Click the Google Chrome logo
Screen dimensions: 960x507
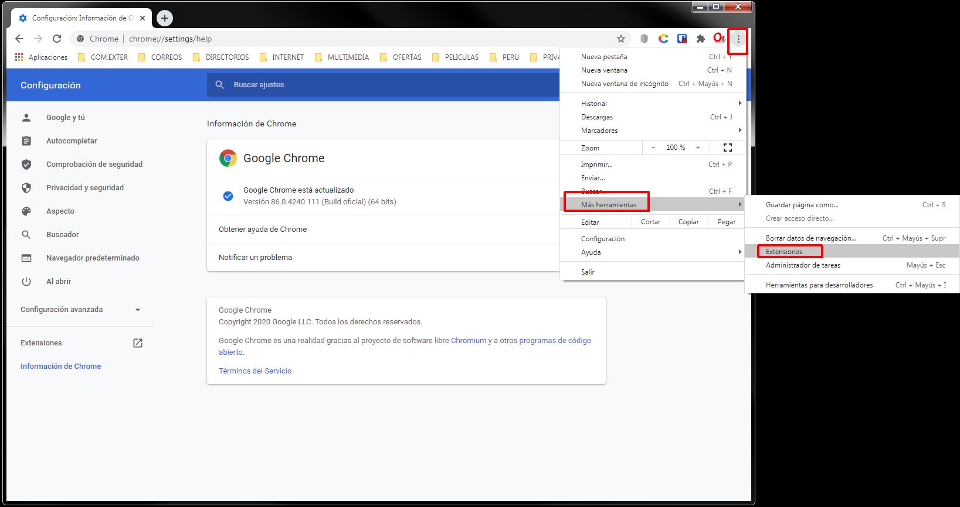pyautogui.click(x=228, y=158)
